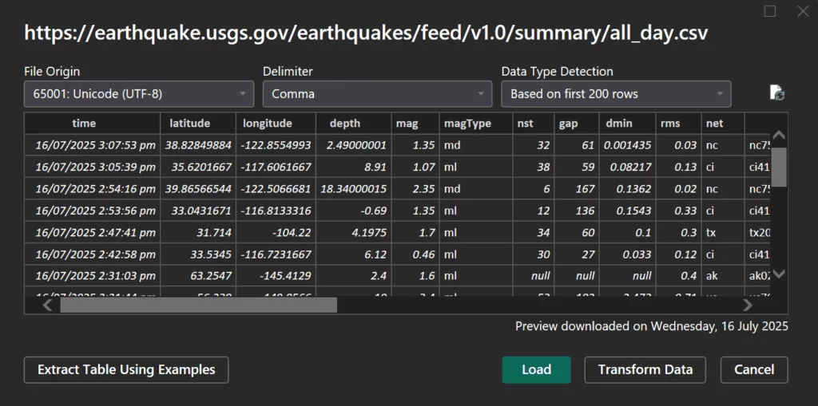This screenshot has height=406, width=818.
Task: Select the dmin column header
Action: pos(627,124)
